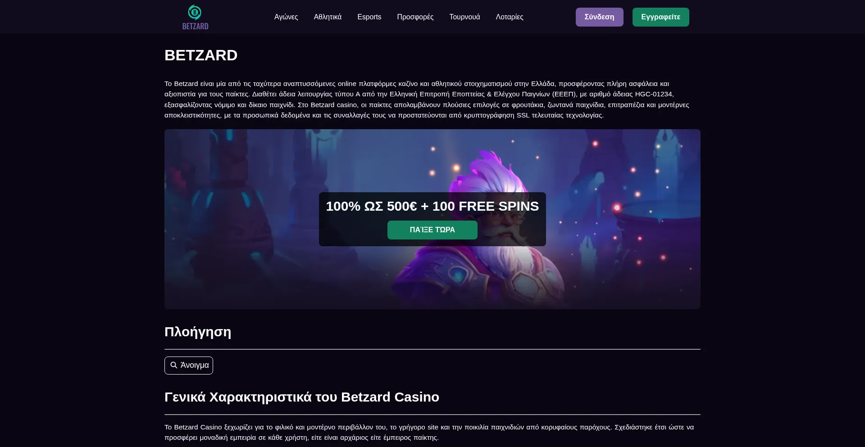Viewport: 865px width, 447px height.
Task: Open the Λοταρίες menu item
Action: (510, 17)
